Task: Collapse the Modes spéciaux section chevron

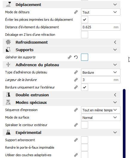Action: coord(115,102)
